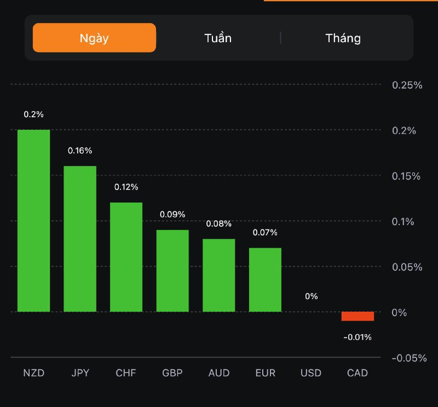Click the green GBP bar
The width and height of the screenshot is (438, 407).
[172, 271]
